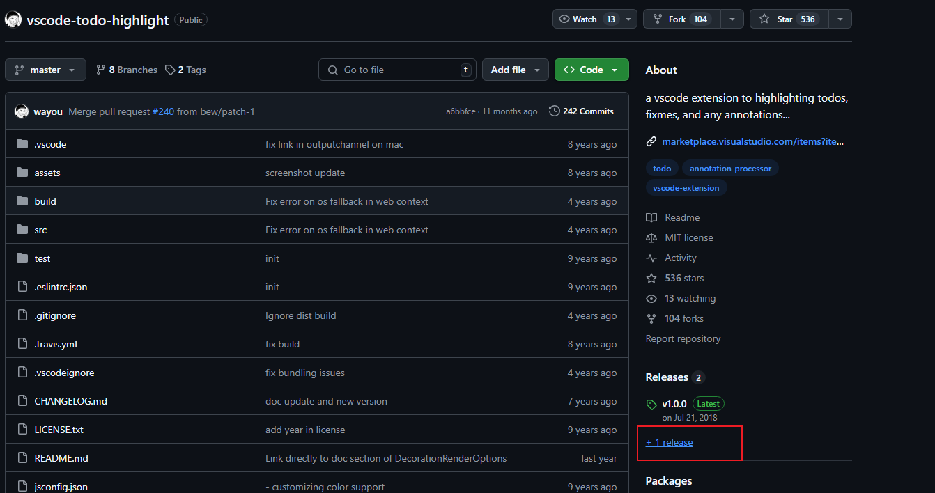Click the assets folder icon
This screenshot has height=493, width=935.
coord(22,173)
